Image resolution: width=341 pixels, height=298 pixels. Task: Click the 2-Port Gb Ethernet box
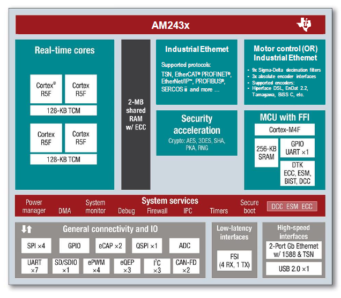tap(293, 250)
